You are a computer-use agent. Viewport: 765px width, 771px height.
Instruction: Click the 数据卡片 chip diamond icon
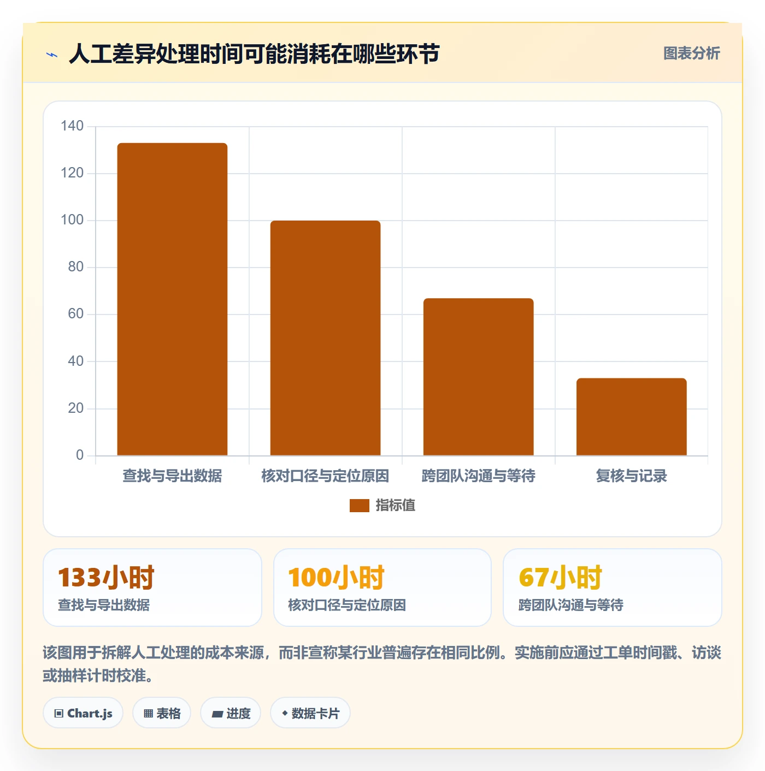[x=285, y=713]
